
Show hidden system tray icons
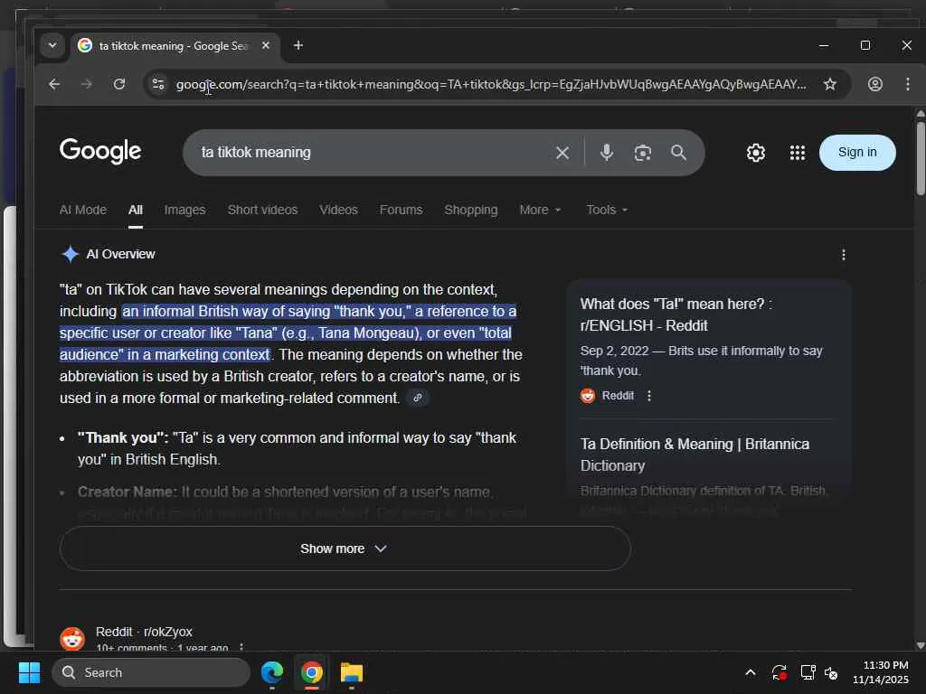pyautogui.click(x=750, y=672)
